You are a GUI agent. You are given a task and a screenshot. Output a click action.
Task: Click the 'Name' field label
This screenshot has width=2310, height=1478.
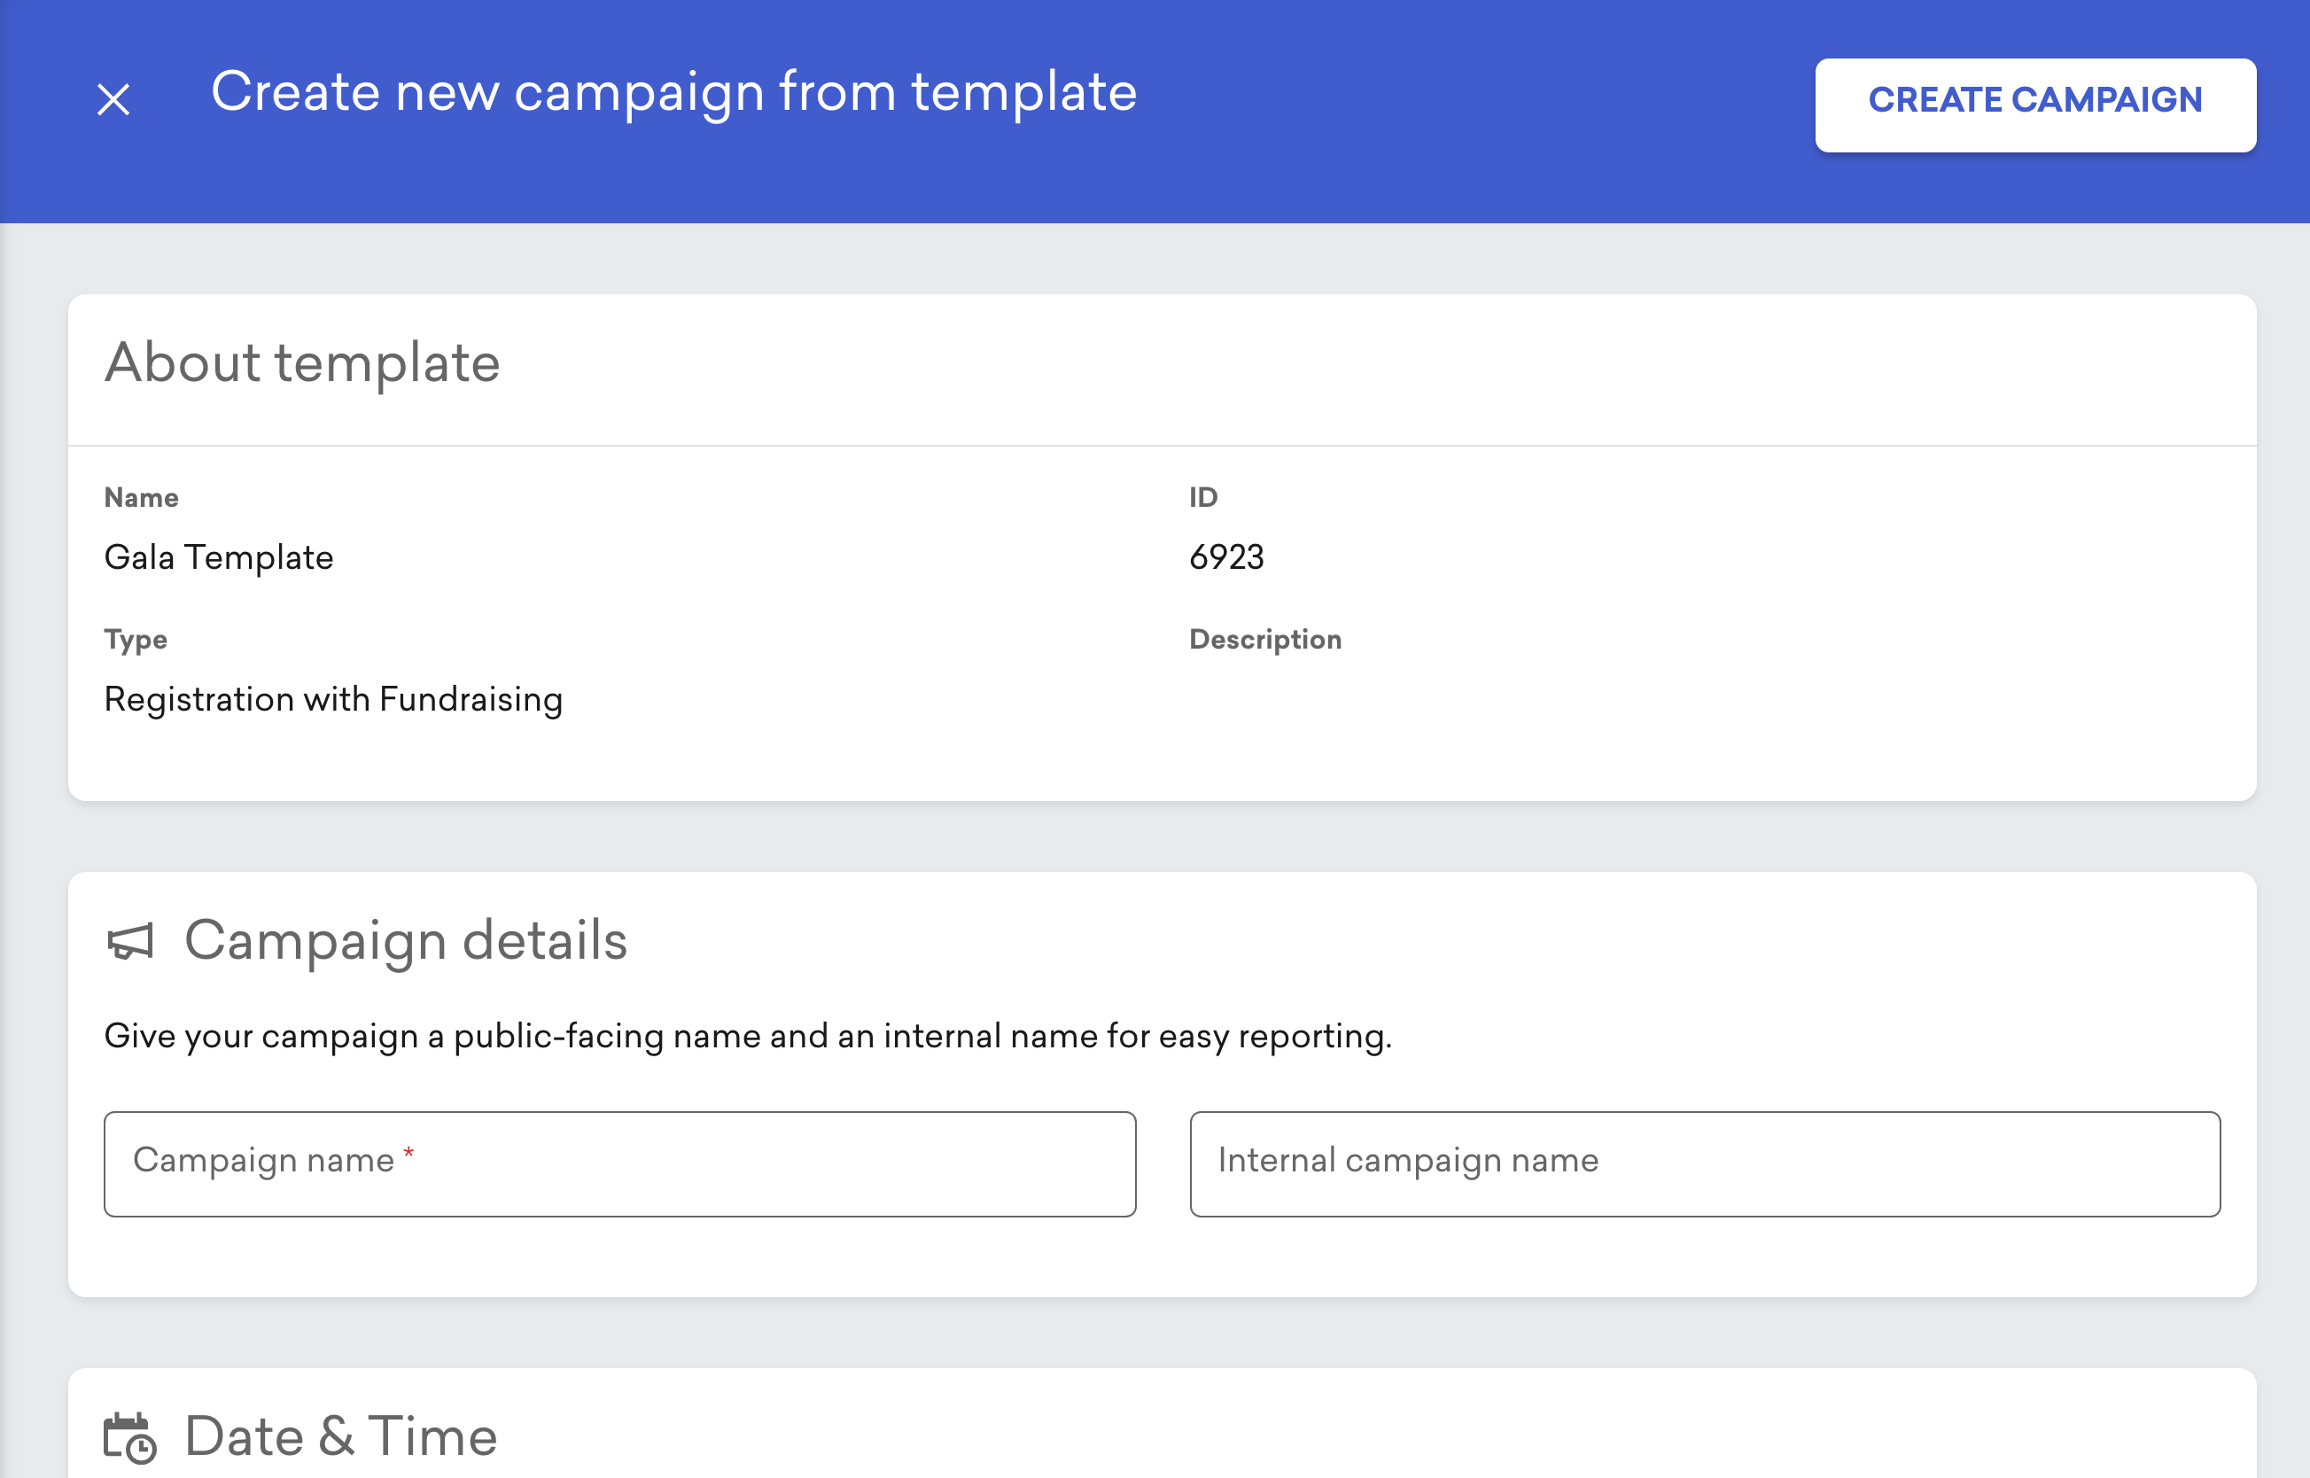coord(141,498)
